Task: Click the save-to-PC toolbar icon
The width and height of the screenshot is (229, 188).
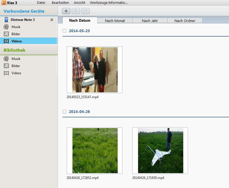Action: [85, 11]
